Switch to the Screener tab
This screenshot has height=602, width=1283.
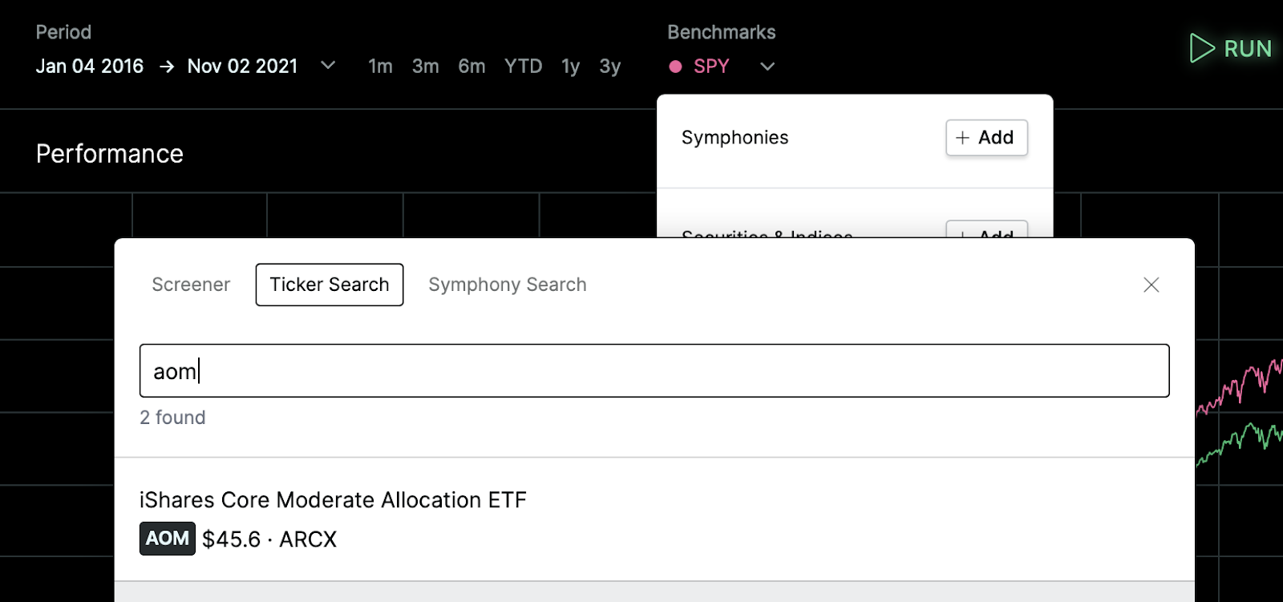[191, 285]
